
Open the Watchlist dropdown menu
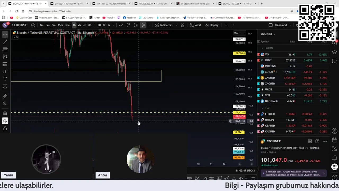pos(268,34)
